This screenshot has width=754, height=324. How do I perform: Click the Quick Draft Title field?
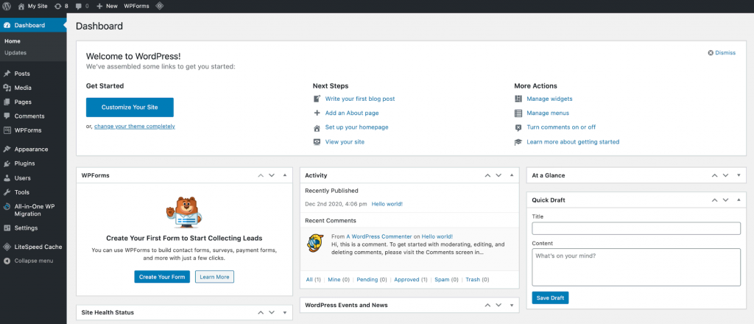[x=636, y=228]
